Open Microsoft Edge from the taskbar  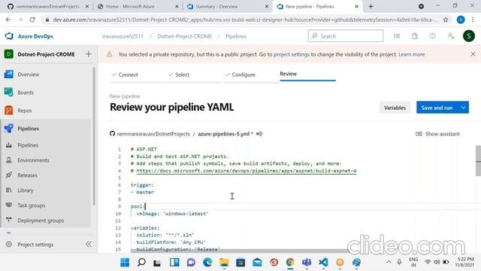[x=207, y=263]
